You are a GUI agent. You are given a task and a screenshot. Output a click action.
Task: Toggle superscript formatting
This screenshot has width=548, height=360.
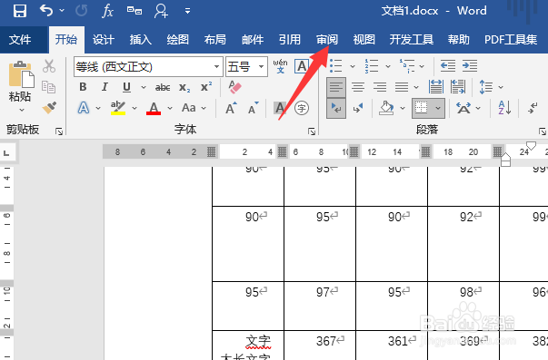click(206, 87)
